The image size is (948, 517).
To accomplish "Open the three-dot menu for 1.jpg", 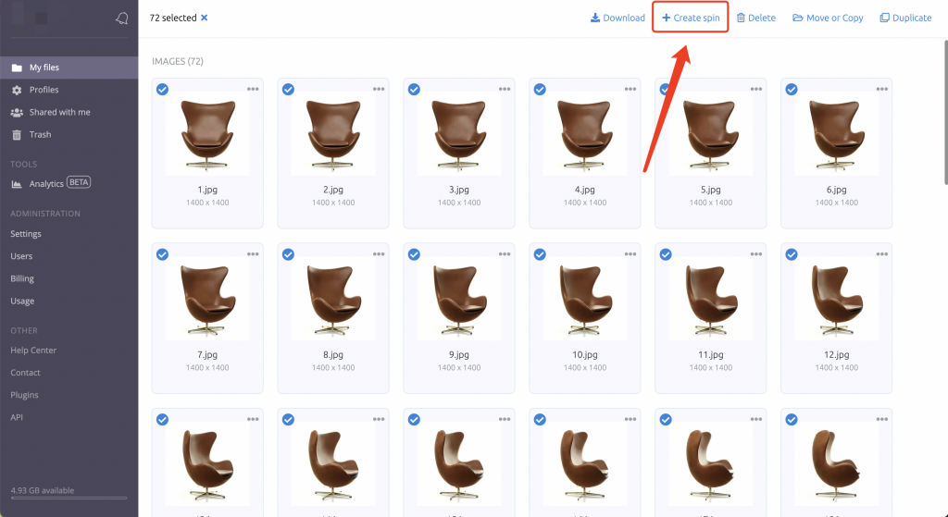I will (253, 90).
